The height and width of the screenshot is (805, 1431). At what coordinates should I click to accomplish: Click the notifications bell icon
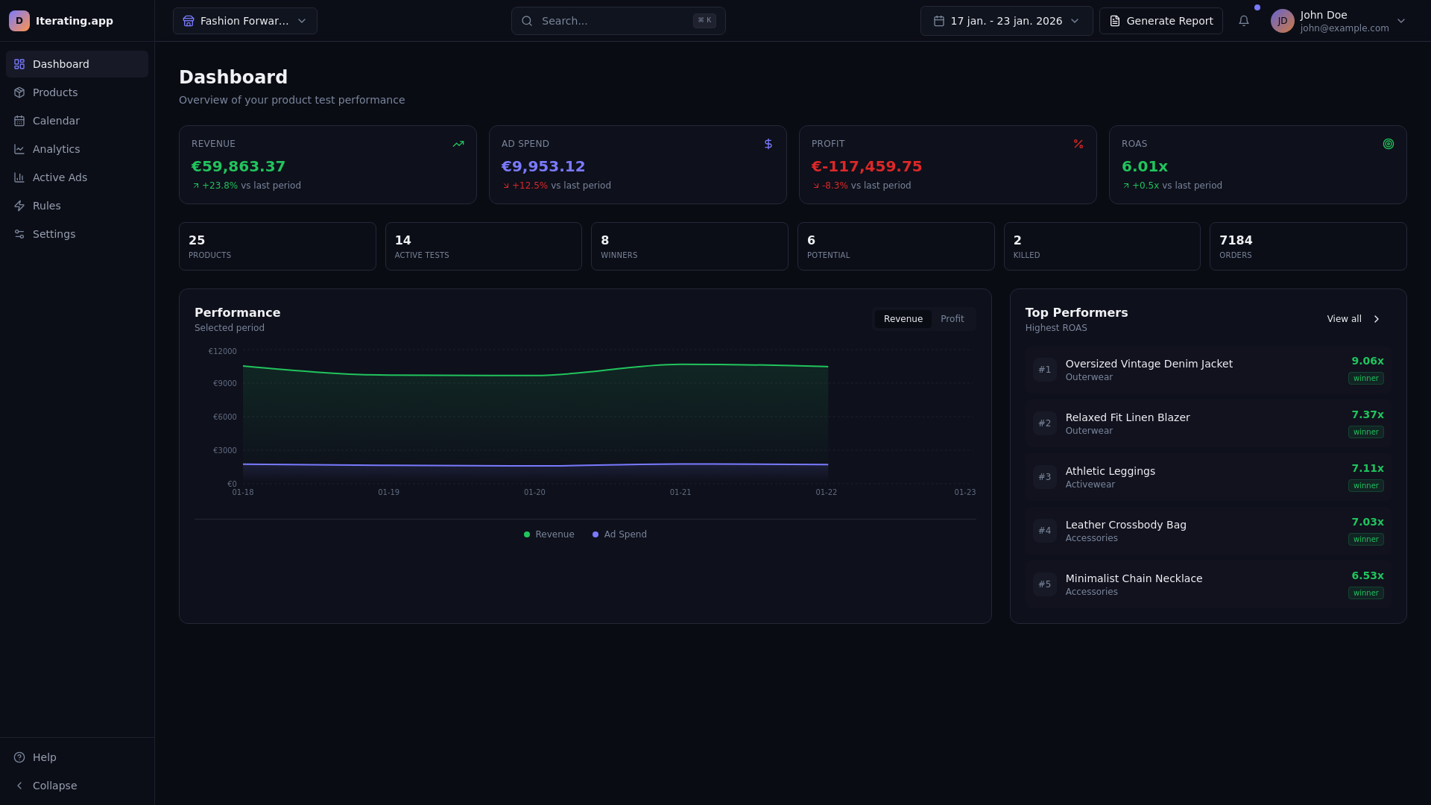[1243, 21]
